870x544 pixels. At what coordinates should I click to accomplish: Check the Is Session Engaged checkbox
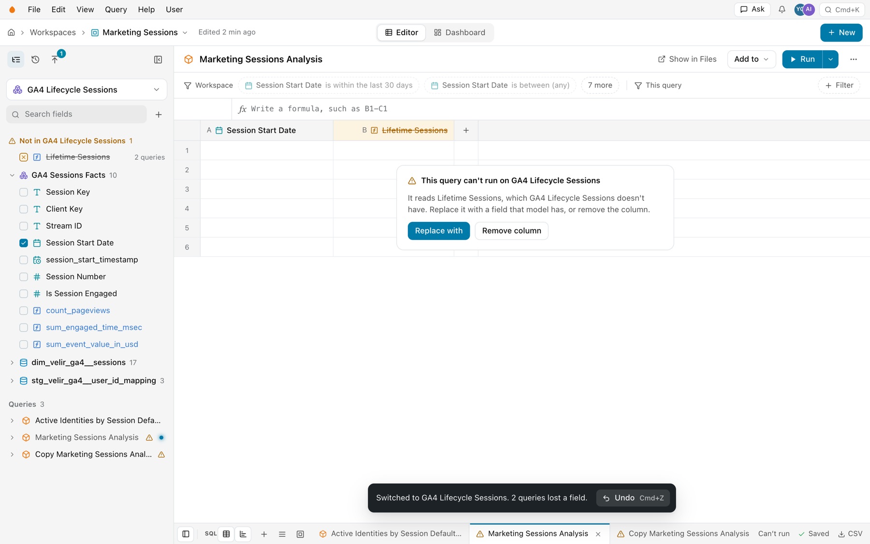pyautogui.click(x=24, y=294)
